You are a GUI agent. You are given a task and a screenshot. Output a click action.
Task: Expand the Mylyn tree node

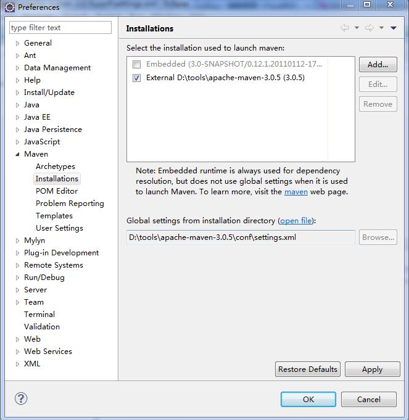pos(17,241)
